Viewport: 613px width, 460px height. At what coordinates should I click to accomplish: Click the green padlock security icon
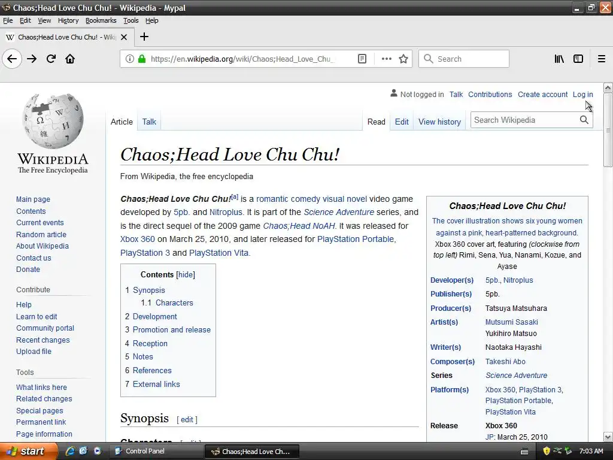[x=142, y=59]
